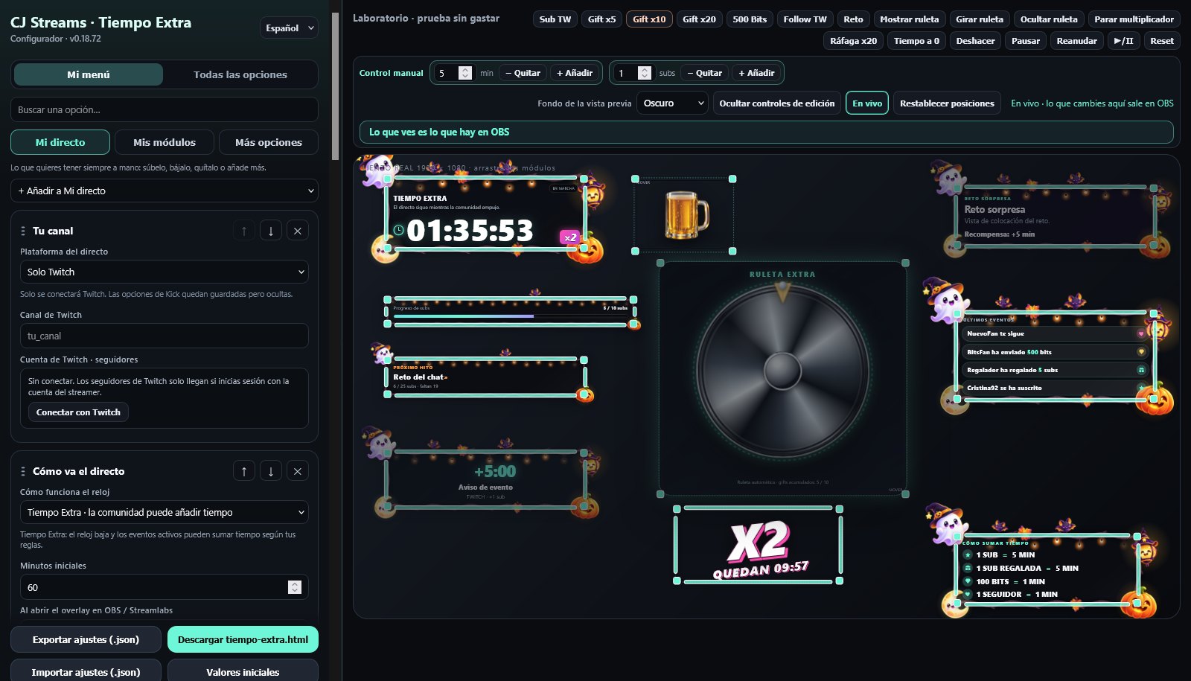Click the gift icon on Regalador event row

click(1141, 370)
